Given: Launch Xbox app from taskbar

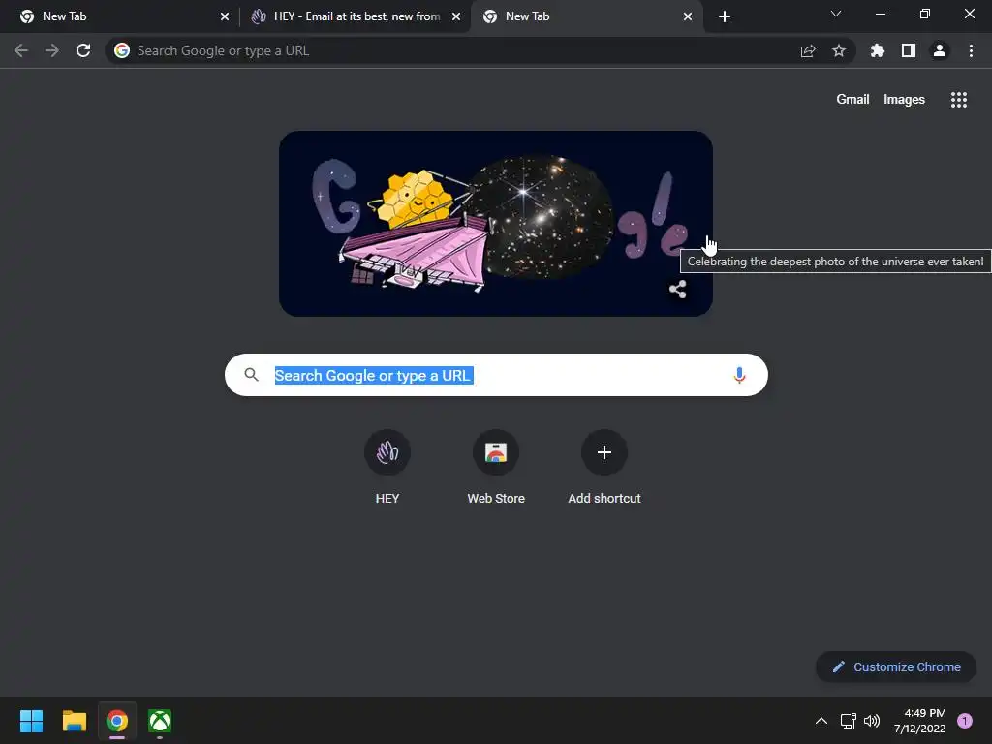Looking at the screenshot, I should click(x=160, y=721).
